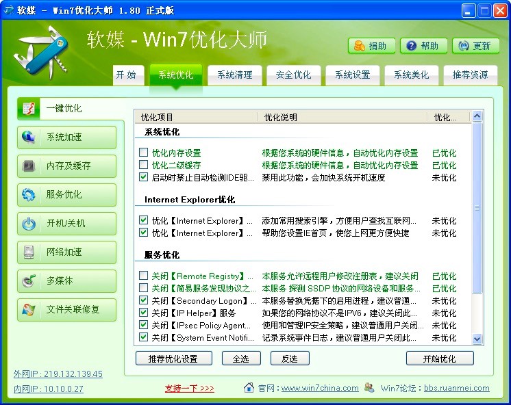
Task: Click the list scrollbar down arrow
Action: (477, 339)
